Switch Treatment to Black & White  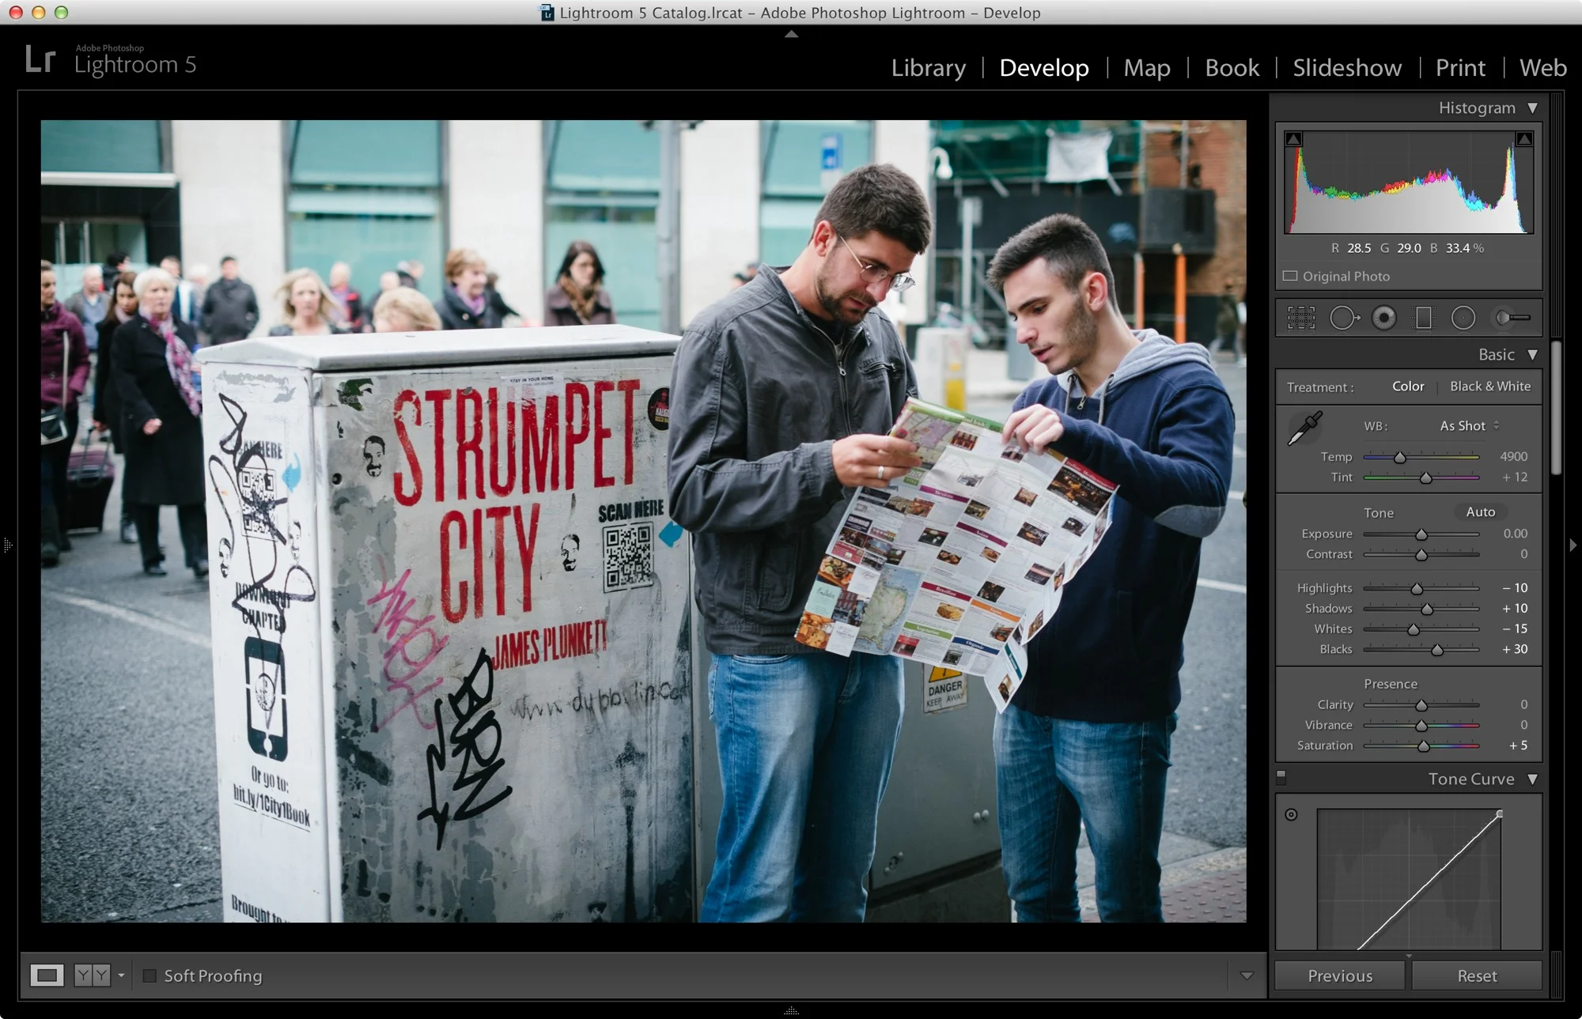point(1490,387)
